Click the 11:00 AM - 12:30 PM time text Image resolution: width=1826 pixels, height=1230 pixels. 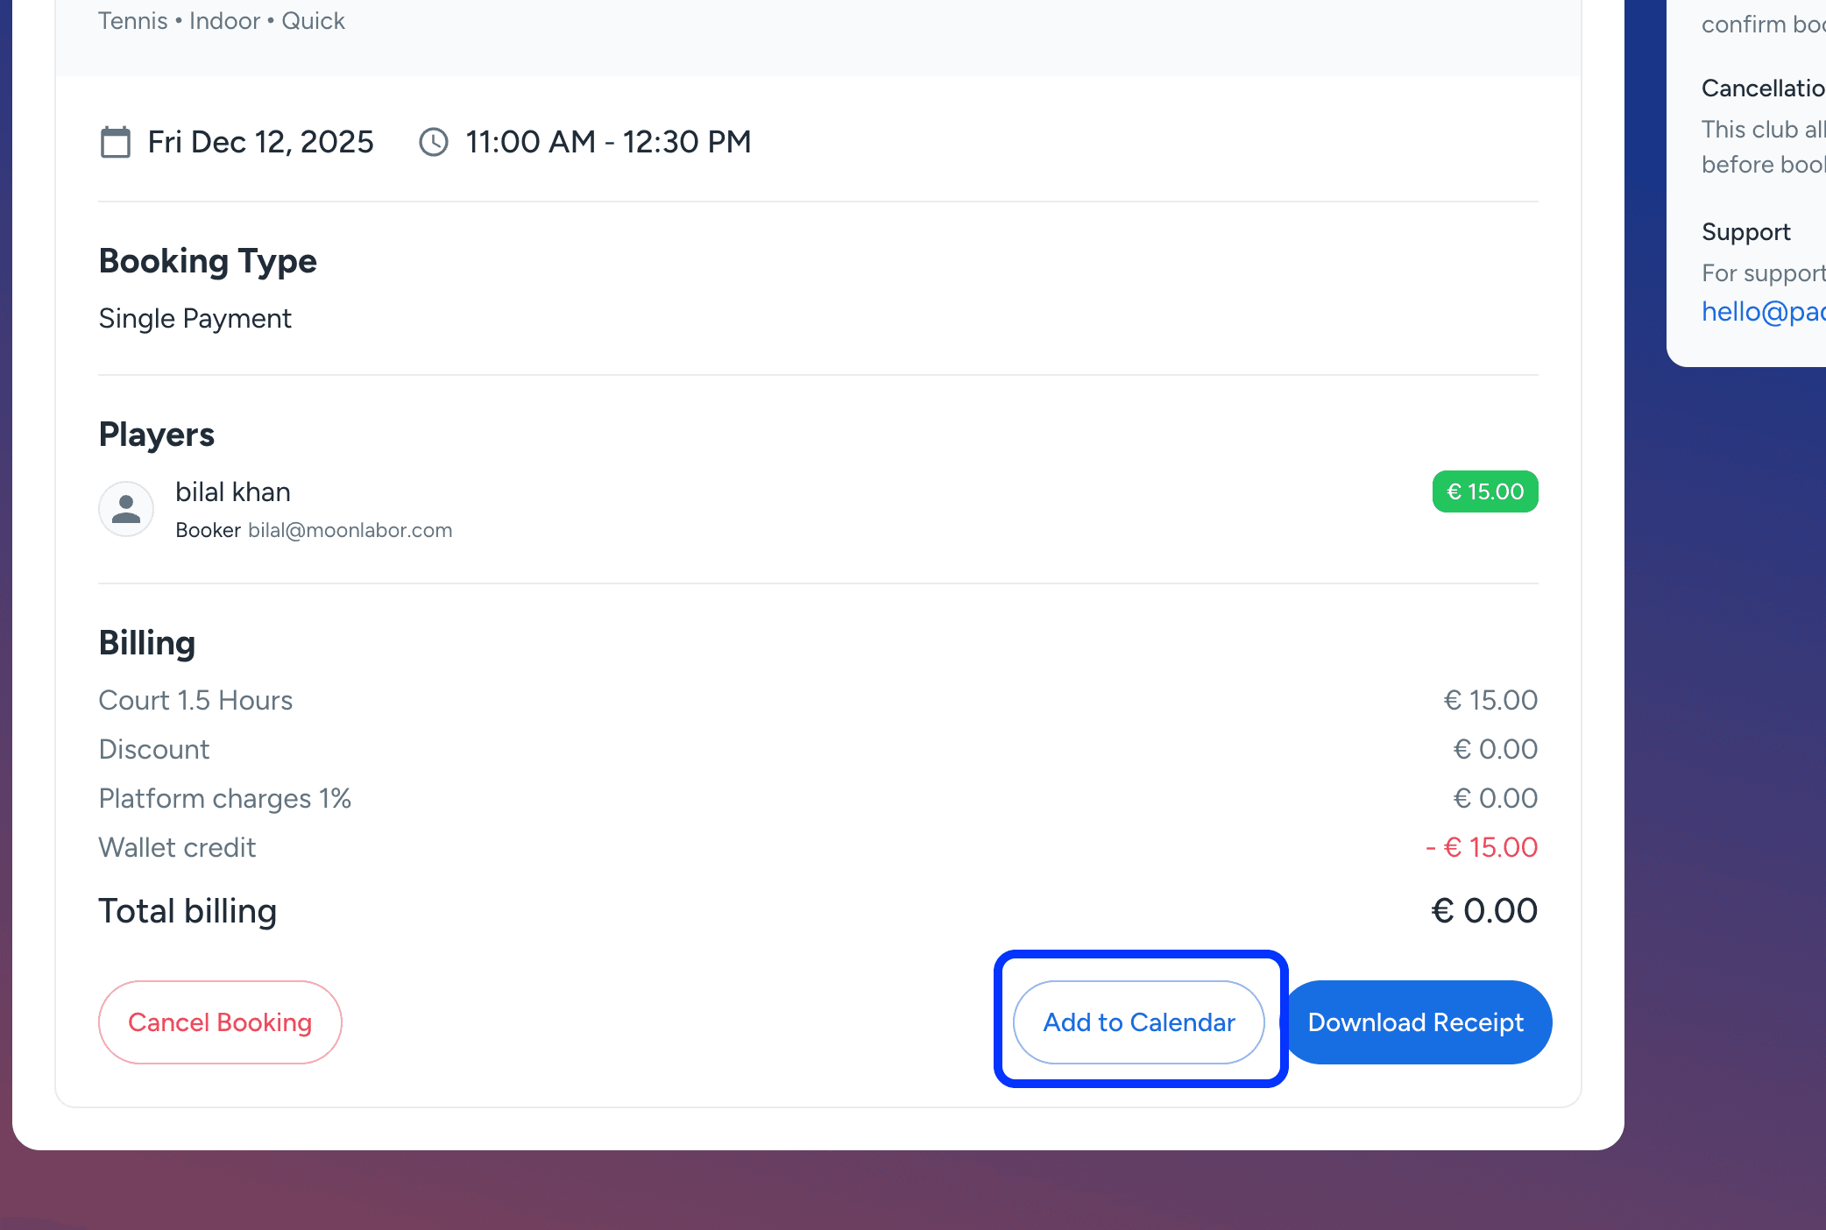tap(608, 142)
